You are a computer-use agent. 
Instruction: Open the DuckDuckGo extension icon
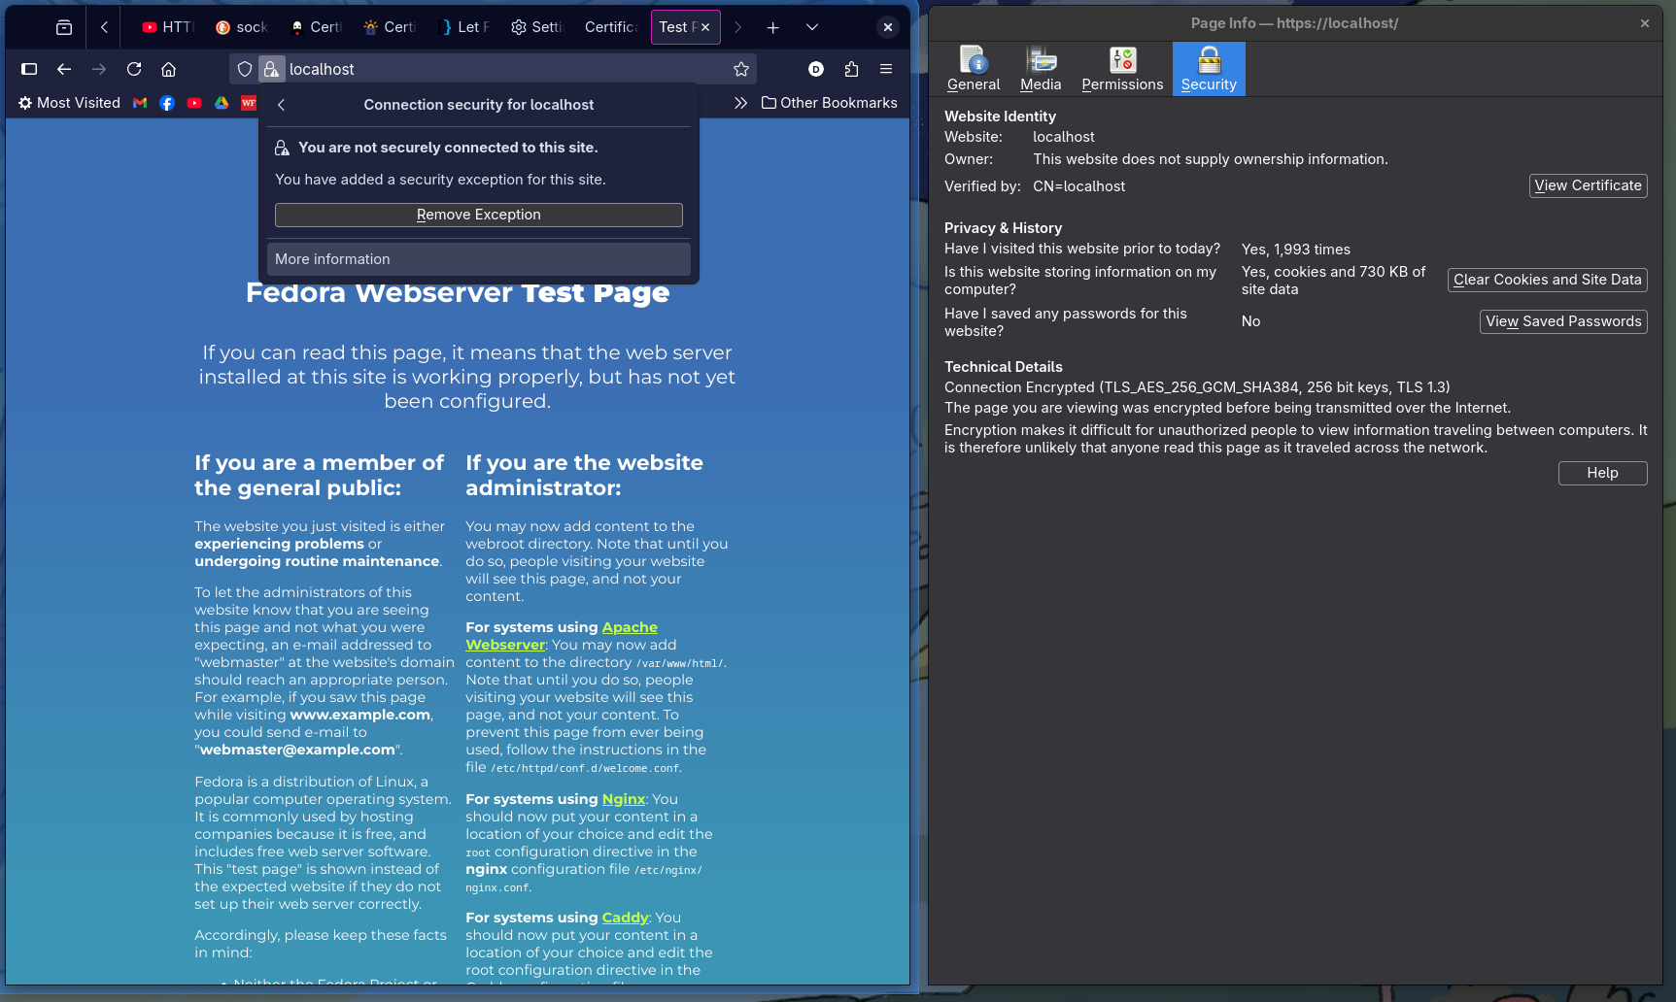[x=816, y=69]
